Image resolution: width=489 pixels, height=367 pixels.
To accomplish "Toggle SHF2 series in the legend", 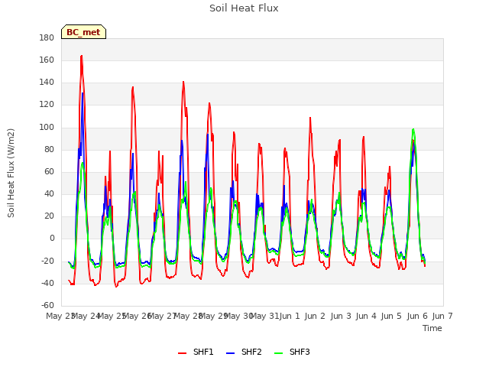I will [x=244, y=352].
